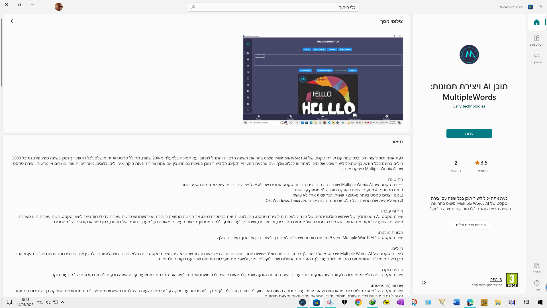Open the Gaming (משחקים) section in sidebar
Screen dimensions: 547x308
pyautogui.click(x=536, y=58)
